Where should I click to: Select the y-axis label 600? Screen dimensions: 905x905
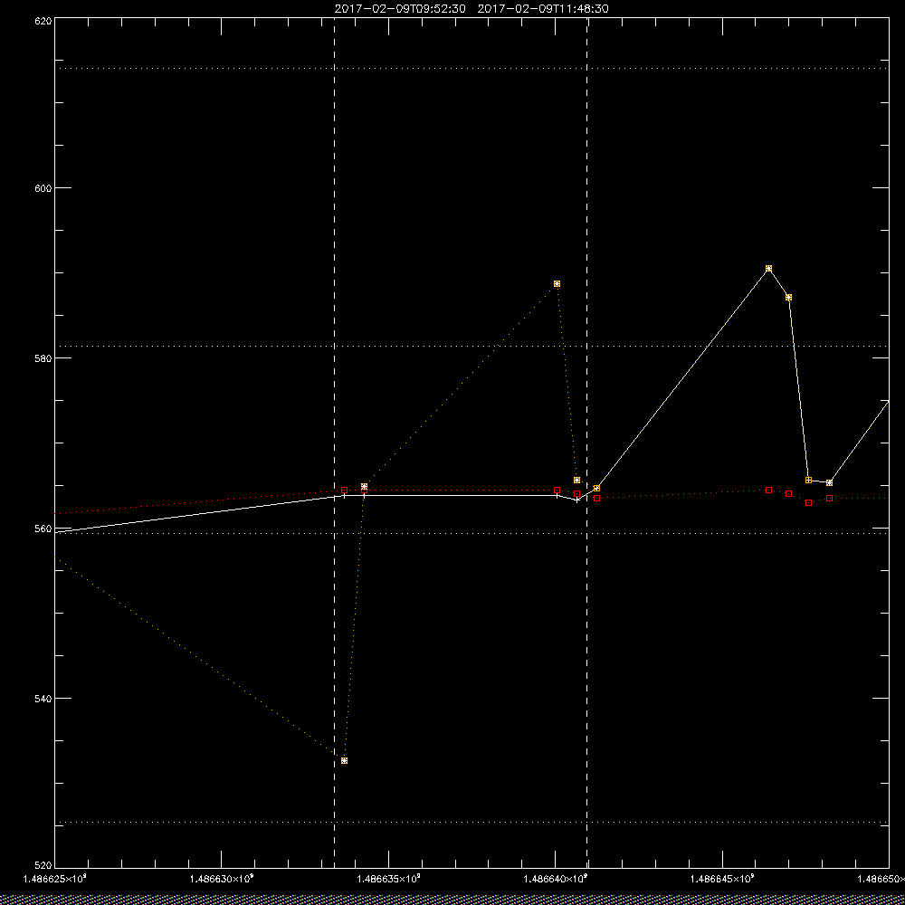[x=45, y=188]
